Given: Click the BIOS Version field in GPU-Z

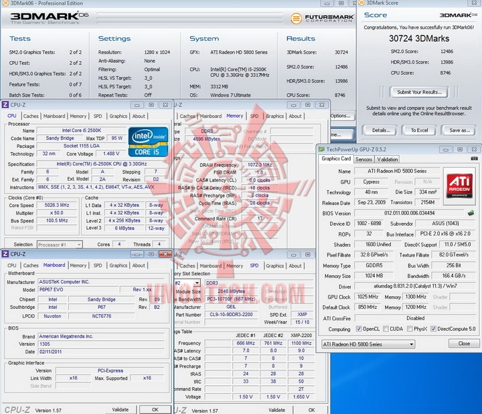Looking at the screenshot, I should coord(409,213).
